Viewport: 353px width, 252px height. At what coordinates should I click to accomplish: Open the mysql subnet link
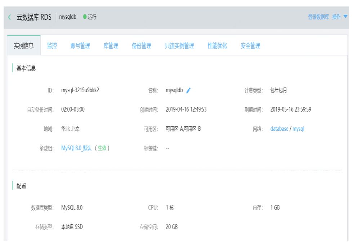pos(298,129)
